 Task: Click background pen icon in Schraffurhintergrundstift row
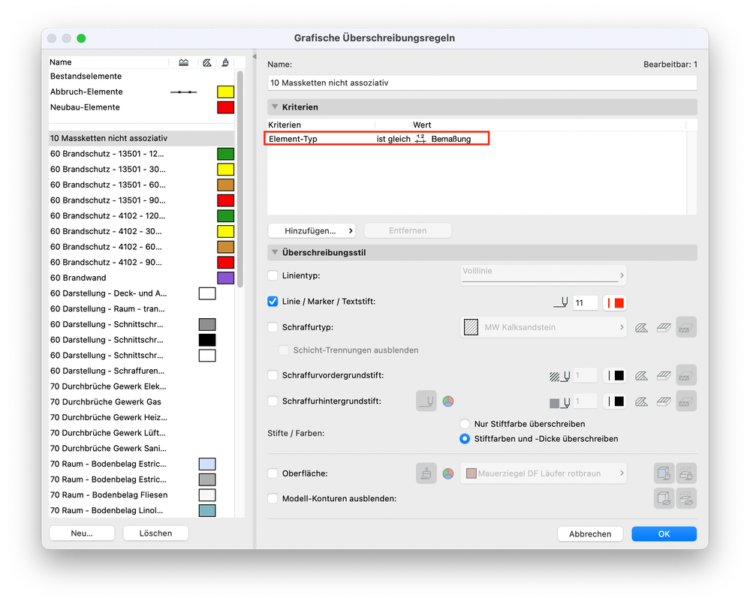click(559, 402)
